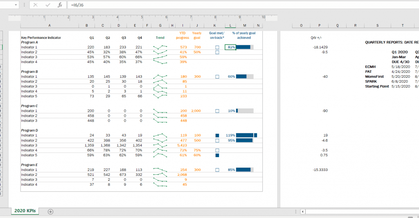Viewport: 419px width, 218px height.
Task: Open the Name Box dropdown arrow
Action: [x=16, y=5]
